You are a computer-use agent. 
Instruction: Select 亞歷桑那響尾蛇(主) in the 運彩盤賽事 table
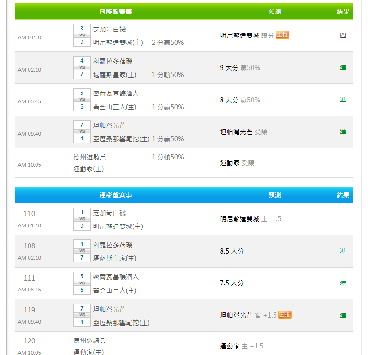121,323
